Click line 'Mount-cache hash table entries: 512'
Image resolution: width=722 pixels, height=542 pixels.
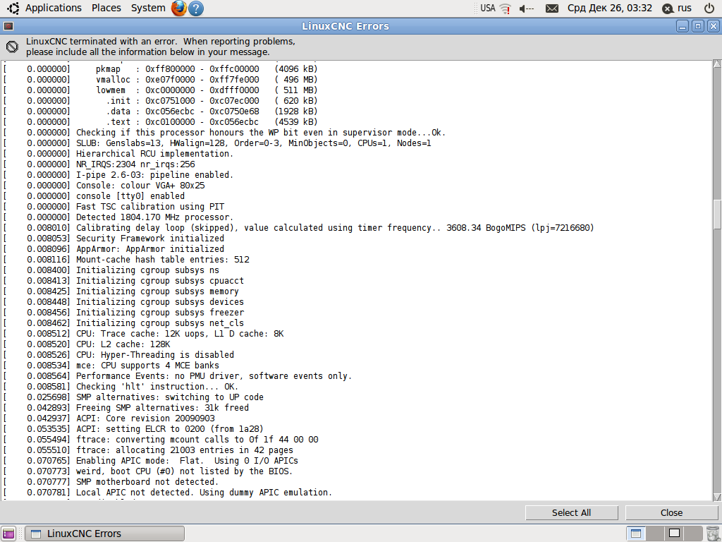pos(163,260)
